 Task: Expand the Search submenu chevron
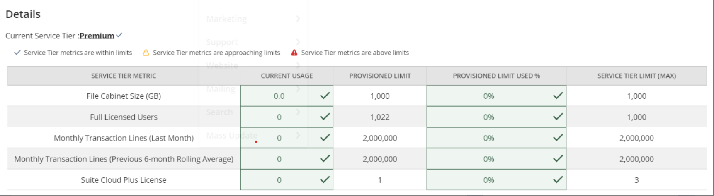point(298,112)
